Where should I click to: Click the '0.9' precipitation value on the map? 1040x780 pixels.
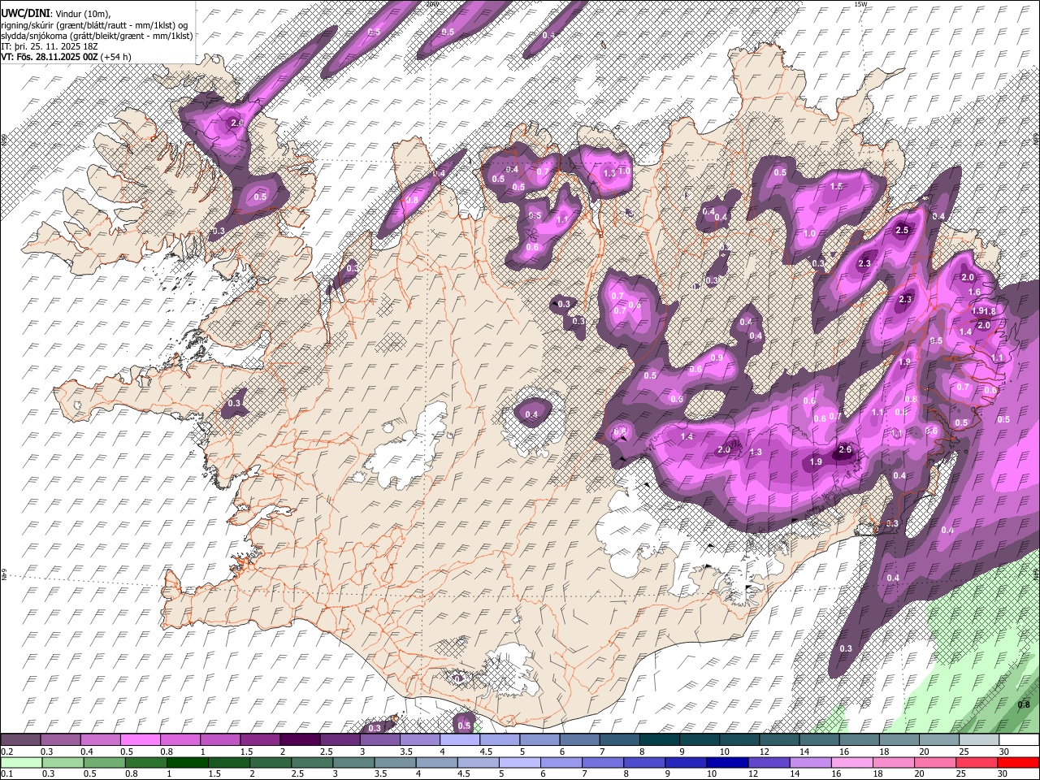tap(717, 358)
